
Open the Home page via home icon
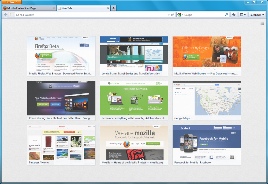pos(233,15)
